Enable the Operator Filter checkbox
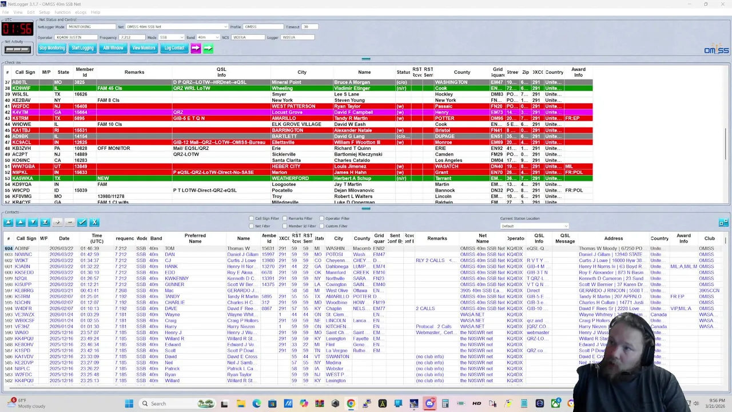732x412 pixels. [321, 218]
